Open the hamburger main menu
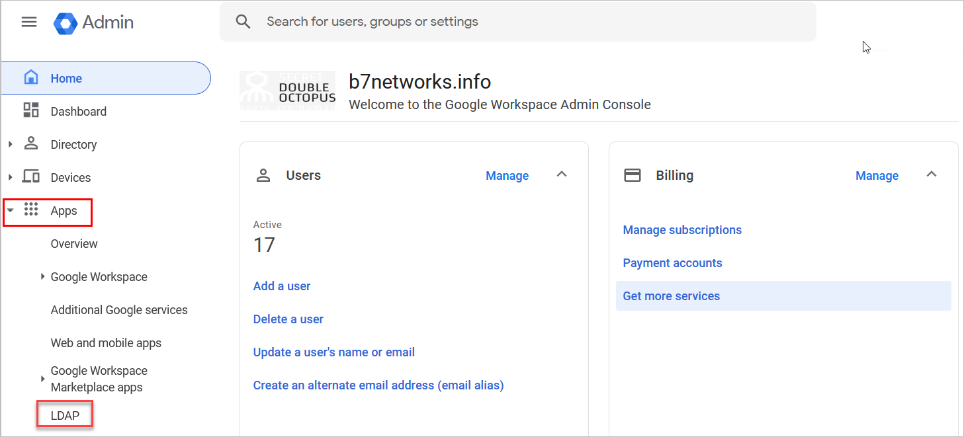Viewport: 964px width, 437px height. 29,22
